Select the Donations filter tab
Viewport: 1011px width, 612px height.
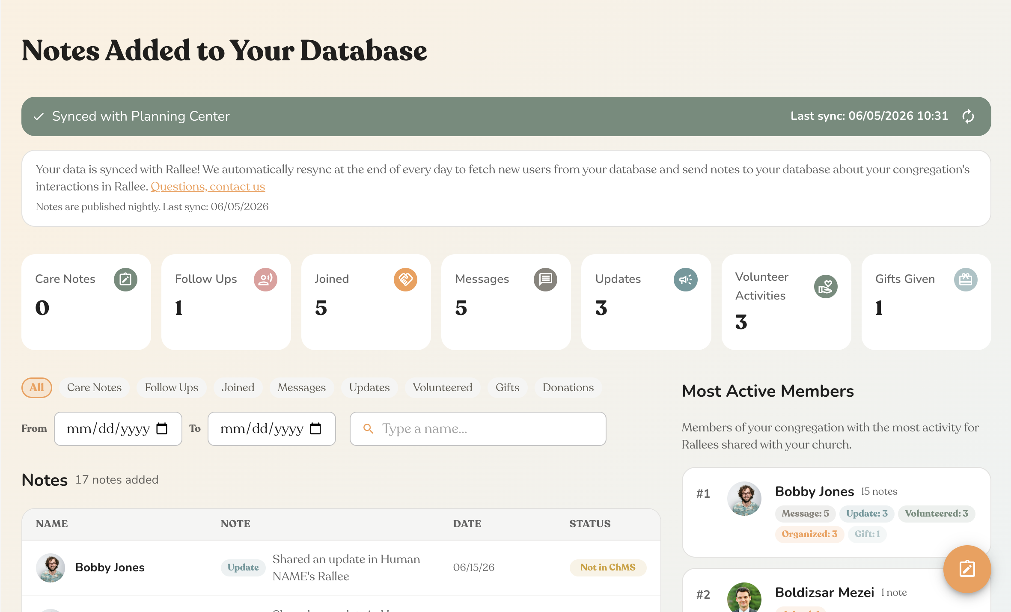point(568,388)
